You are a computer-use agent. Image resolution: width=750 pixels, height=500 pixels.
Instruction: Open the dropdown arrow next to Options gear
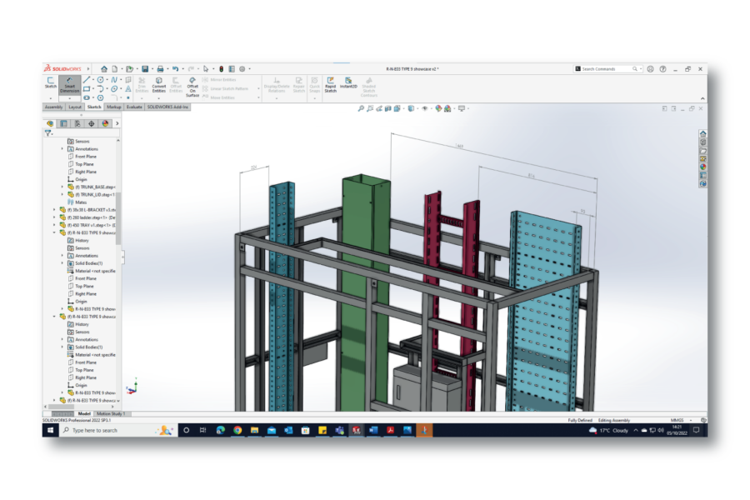(x=249, y=69)
